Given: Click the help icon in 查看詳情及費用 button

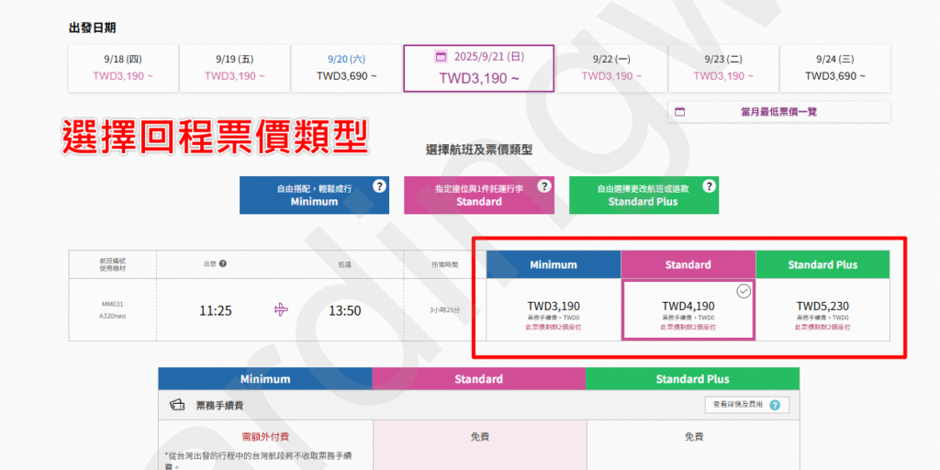Looking at the screenshot, I should (x=775, y=405).
